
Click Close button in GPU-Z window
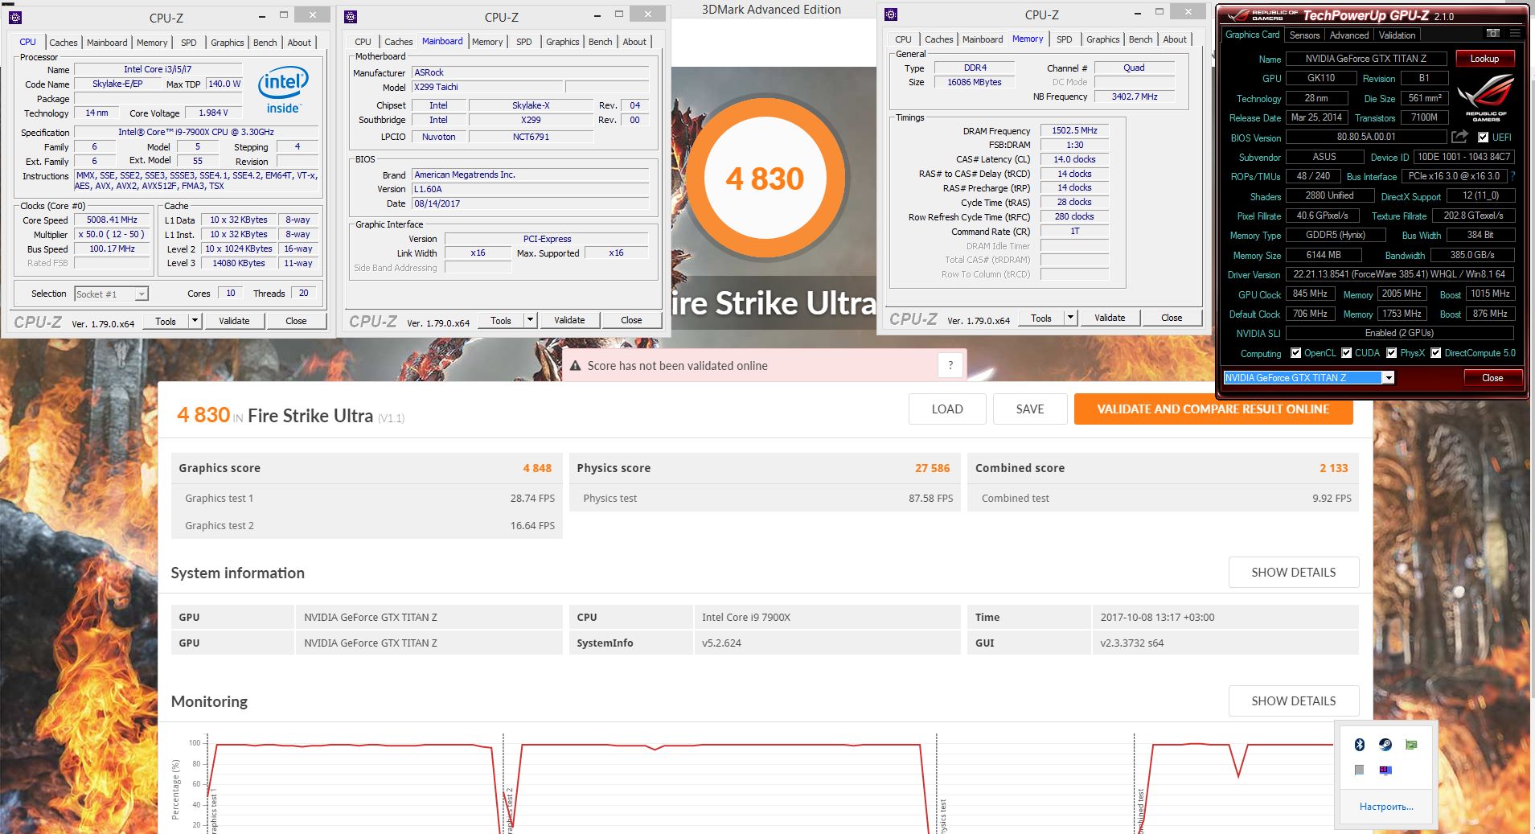1492,378
